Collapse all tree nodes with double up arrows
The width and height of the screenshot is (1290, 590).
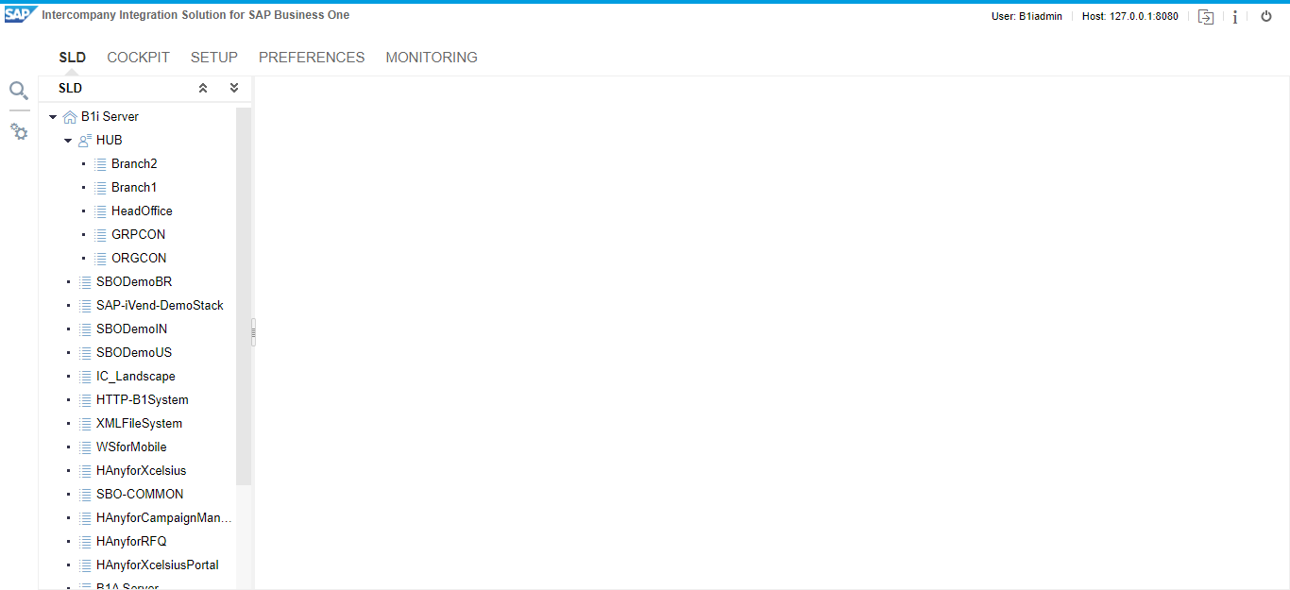click(203, 88)
